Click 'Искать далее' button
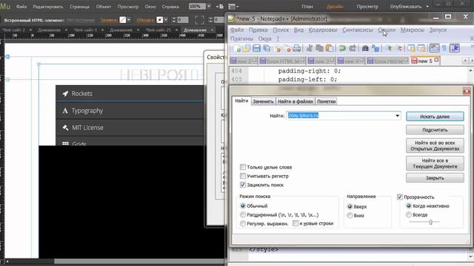This screenshot has height=266, width=474. coord(435,117)
